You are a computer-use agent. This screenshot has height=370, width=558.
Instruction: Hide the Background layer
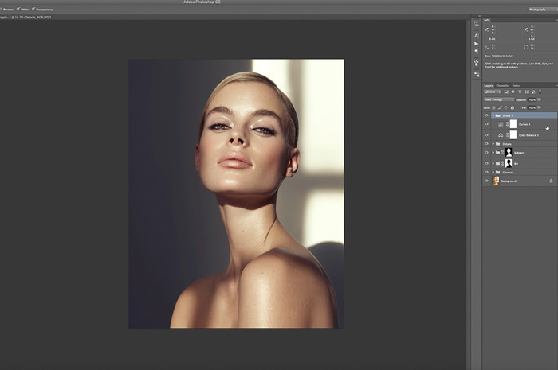486,181
